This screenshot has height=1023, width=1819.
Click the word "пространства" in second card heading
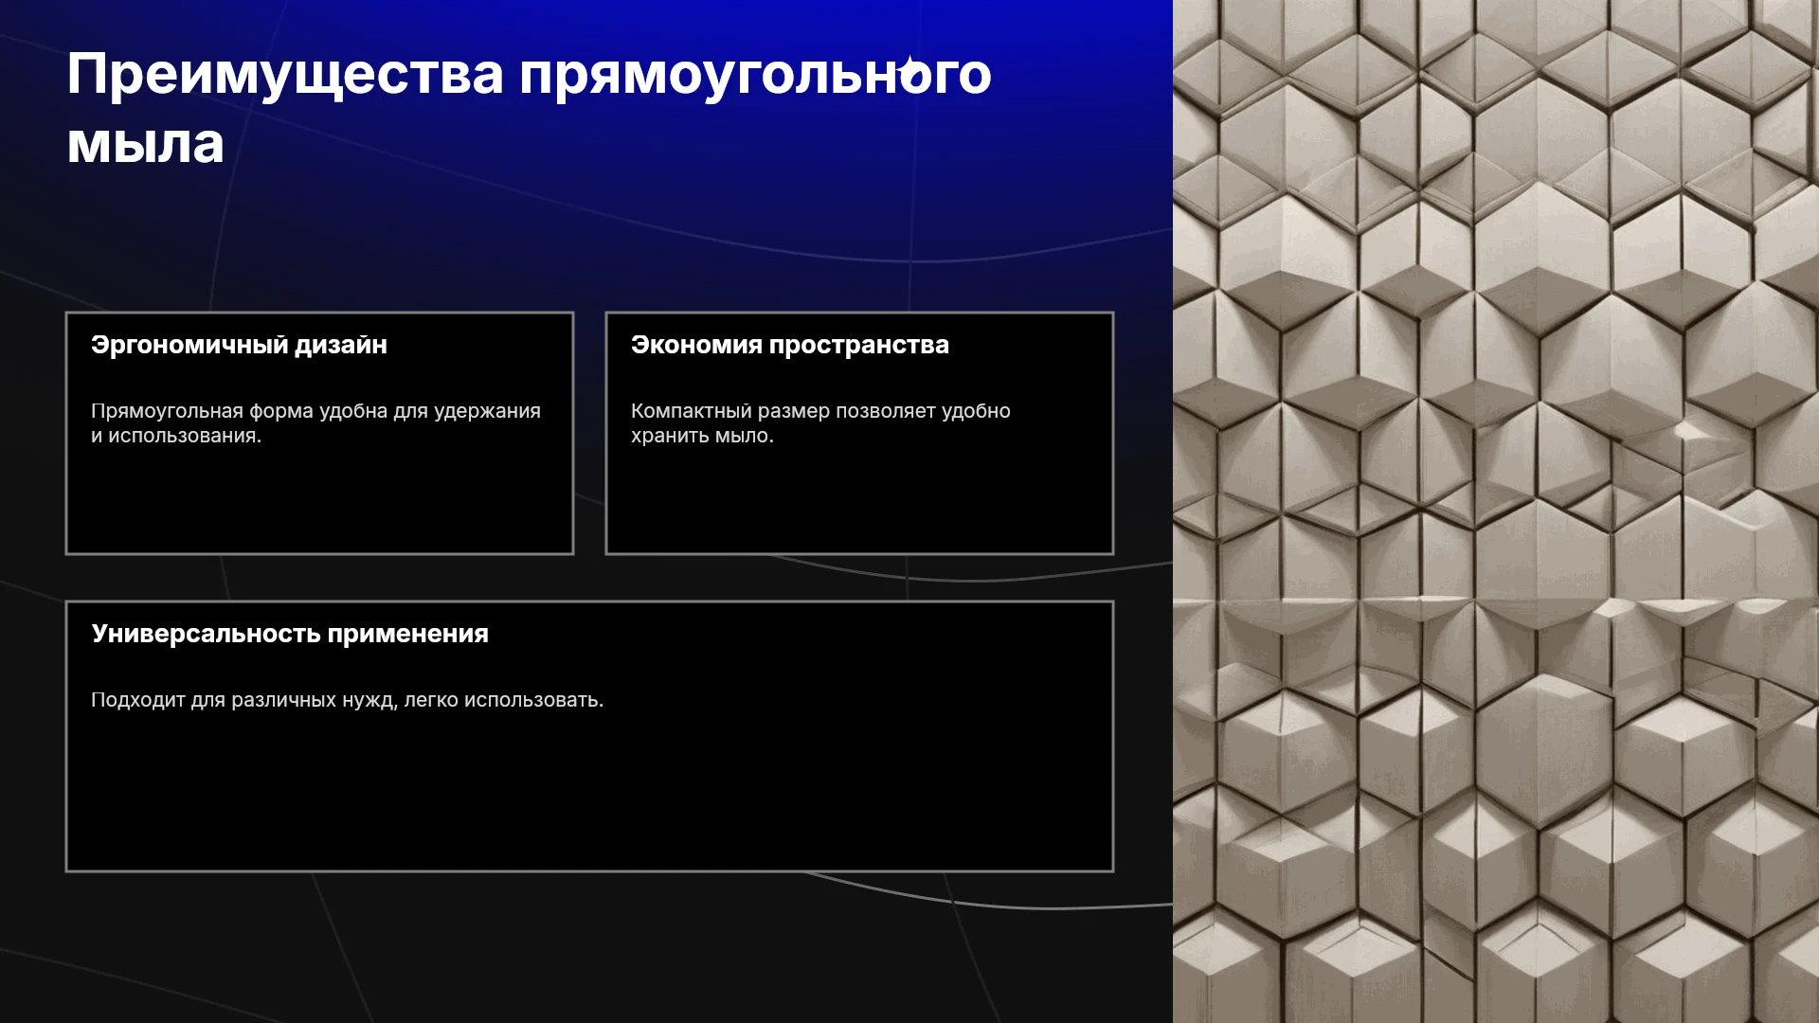click(x=858, y=346)
